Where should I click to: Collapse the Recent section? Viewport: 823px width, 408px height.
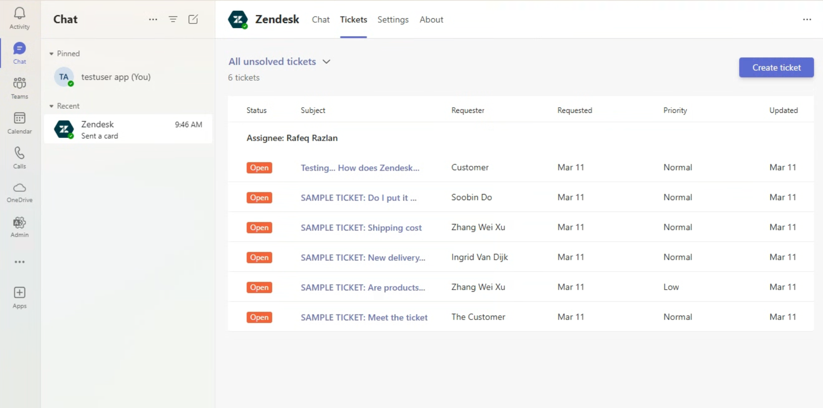51,106
